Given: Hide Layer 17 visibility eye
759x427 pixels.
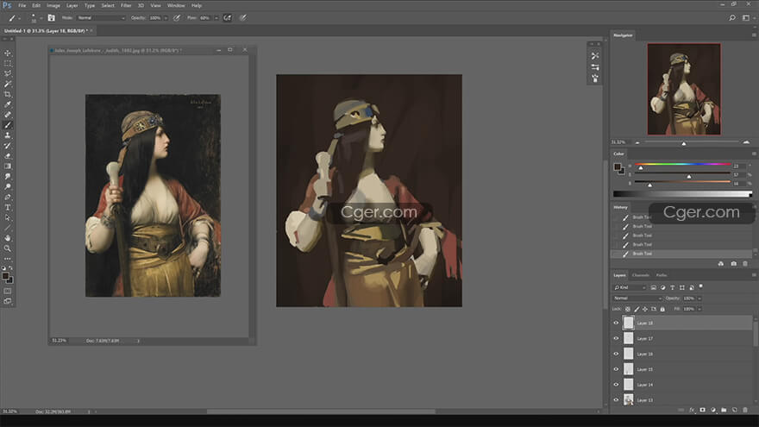Looking at the screenshot, I should point(616,338).
